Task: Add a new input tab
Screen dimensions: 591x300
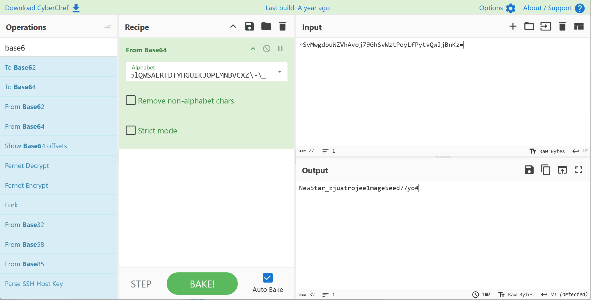Action: pyautogui.click(x=513, y=26)
